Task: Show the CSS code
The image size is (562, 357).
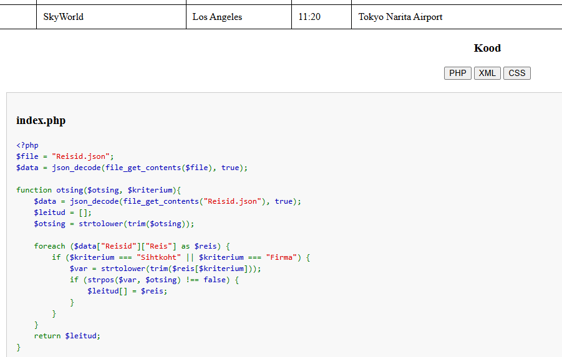Action: (516, 73)
